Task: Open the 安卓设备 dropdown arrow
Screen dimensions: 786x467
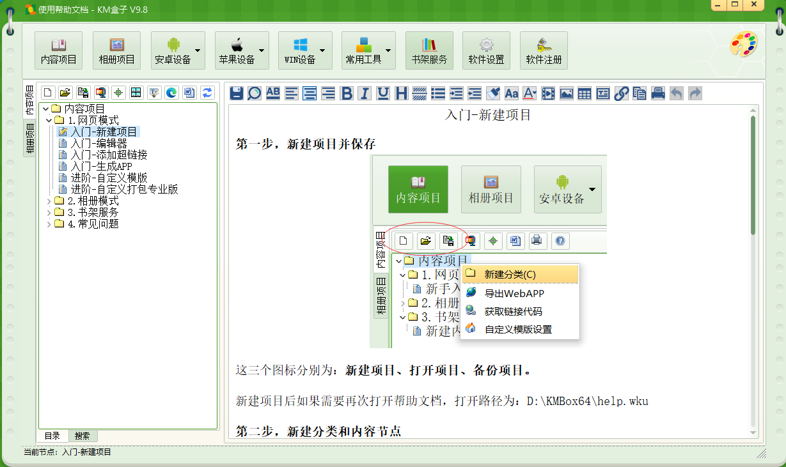Action: [198, 50]
